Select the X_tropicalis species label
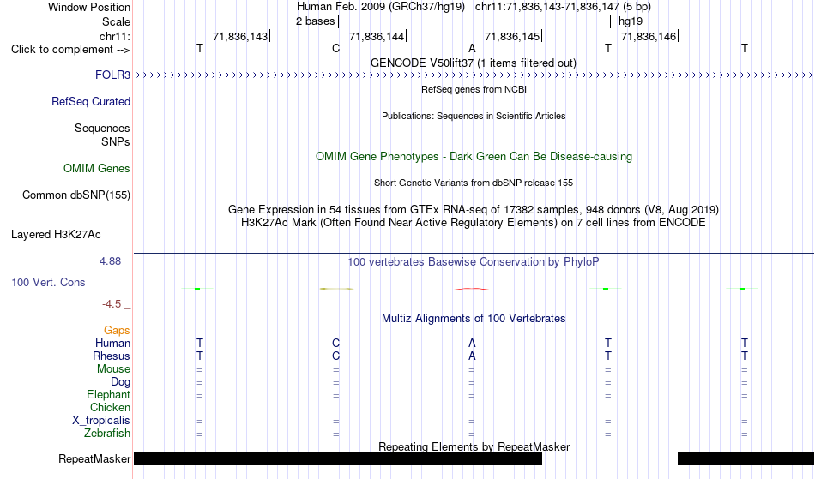The width and height of the screenshot is (815, 479). point(101,421)
